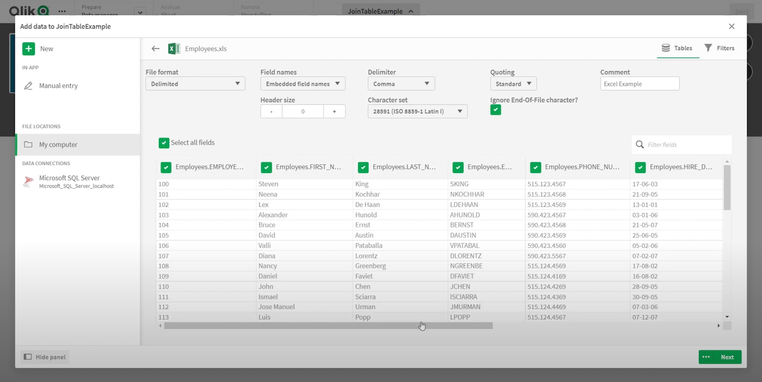762x382 pixels.
Task: Select the Tables tab
Action: (678, 48)
